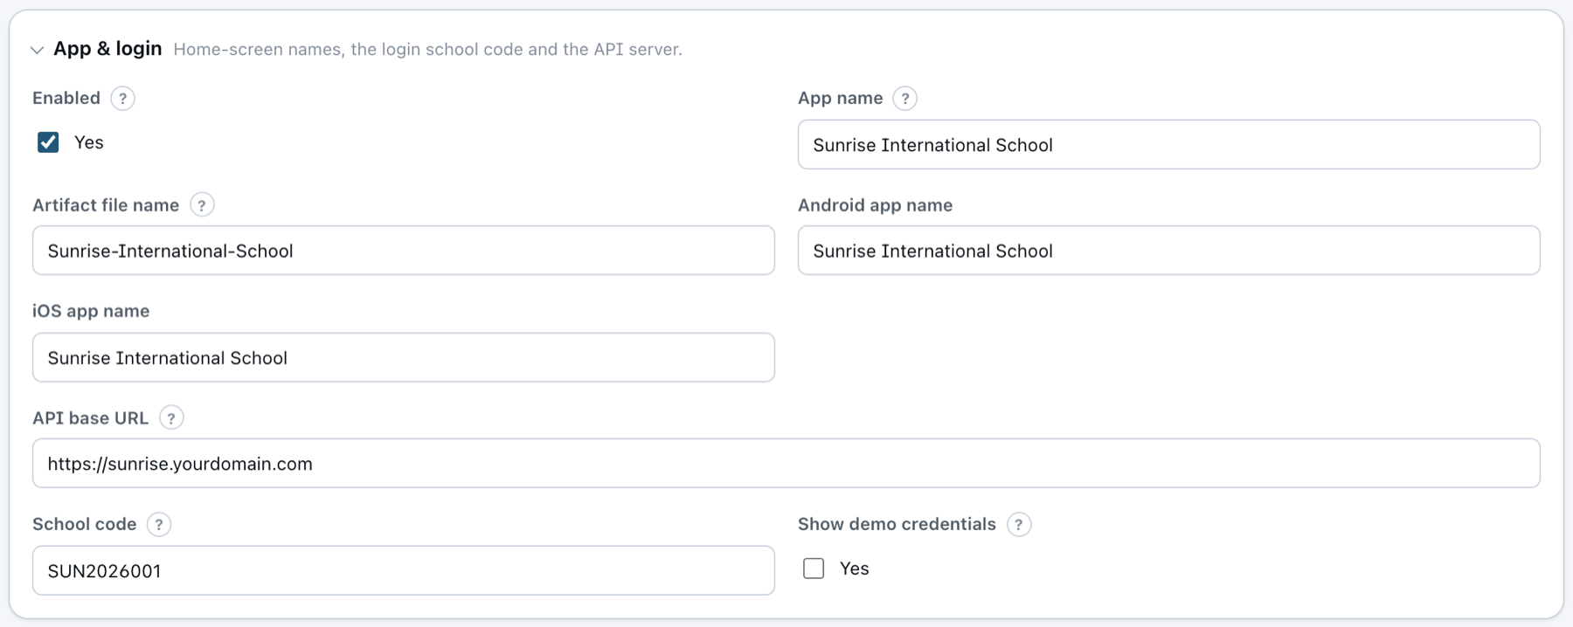Viewport: 1573px width, 627px height.
Task: Click into the App name field
Action: [x=1168, y=145]
